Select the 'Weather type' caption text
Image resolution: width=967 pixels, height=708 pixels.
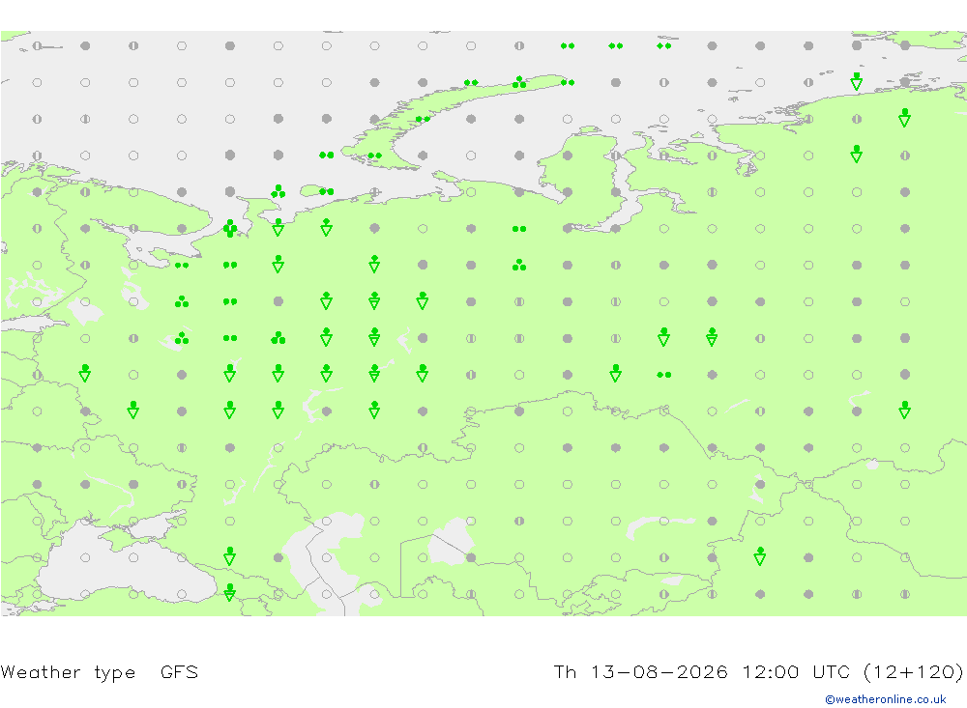(68, 672)
